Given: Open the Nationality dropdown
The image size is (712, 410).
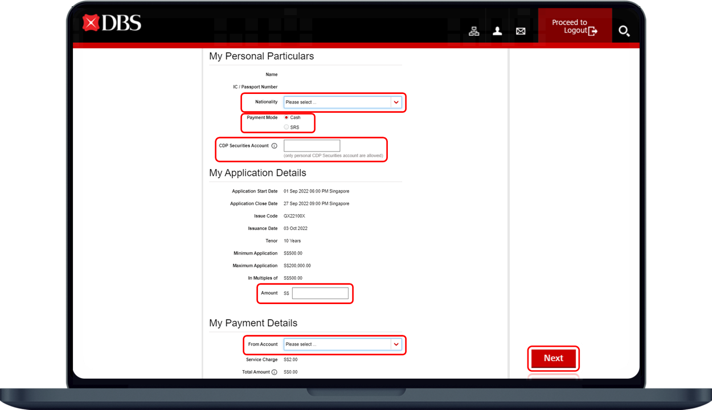Looking at the screenshot, I should [x=337, y=102].
